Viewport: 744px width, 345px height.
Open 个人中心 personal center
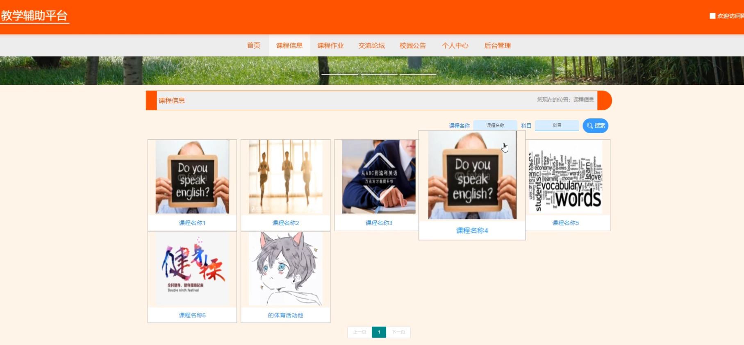[x=455, y=45]
